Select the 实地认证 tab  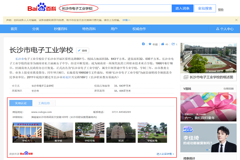(21, 103)
